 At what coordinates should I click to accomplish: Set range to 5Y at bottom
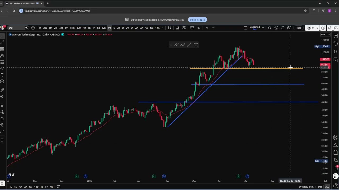46,187
